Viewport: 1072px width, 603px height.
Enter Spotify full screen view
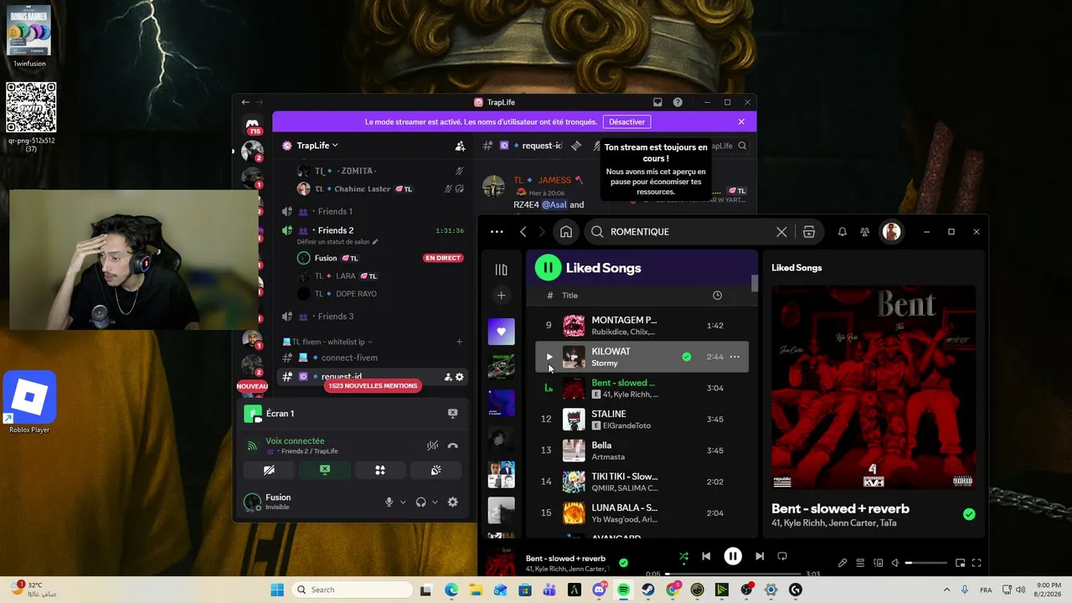pos(977,564)
